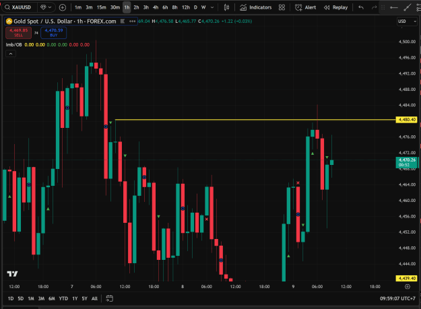Click the 4,500.00 price axis label
This screenshot has height=309, width=421.
click(407, 42)
